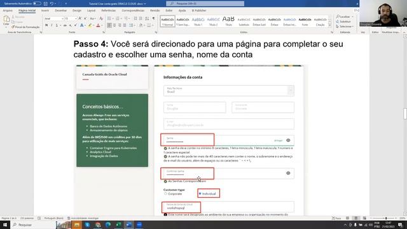
Task: Switch to Print Layout view in status bar
Action: pos(356,218)
